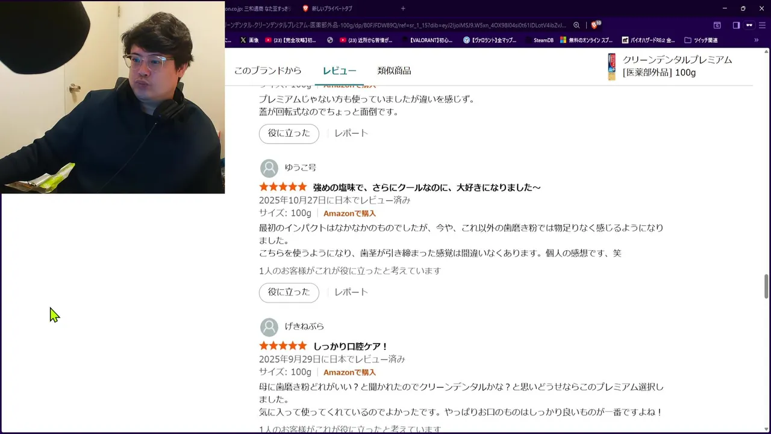The image size is (771, 434).
Task: Click Amazonで購入 label in ゆうこ号 review
Action: click(349, 213)
